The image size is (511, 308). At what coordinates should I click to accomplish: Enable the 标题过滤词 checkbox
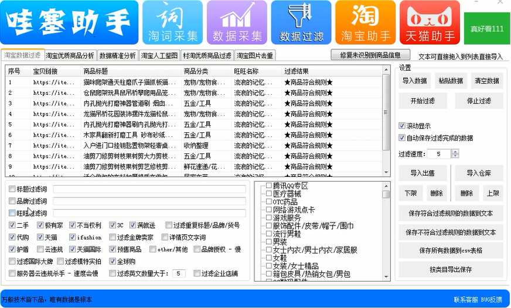pyautogui.click(x=12, y=189)
